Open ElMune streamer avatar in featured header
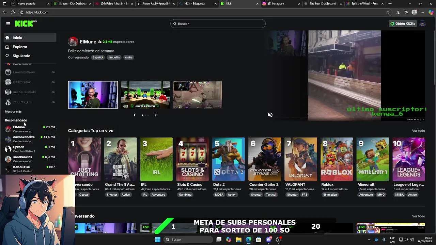Viewport: 436px width, 245px height. (x=73, y=42)
